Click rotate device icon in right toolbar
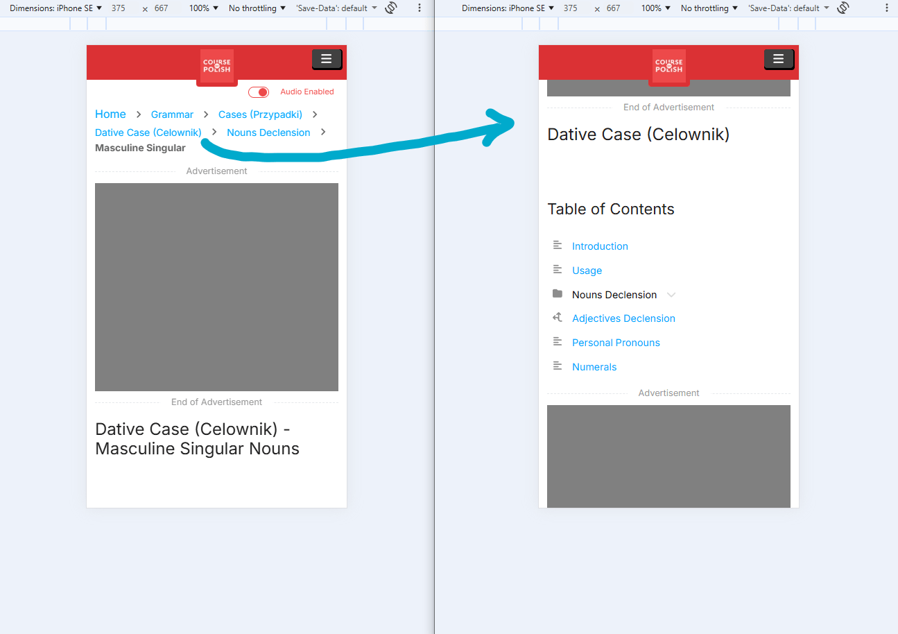This screenshot has height=634, width=898. [x=843, y=8]
